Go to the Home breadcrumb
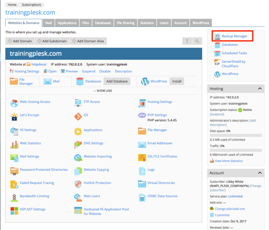The width and height of the screenshot is (269, 230). [x=12, y=5]
